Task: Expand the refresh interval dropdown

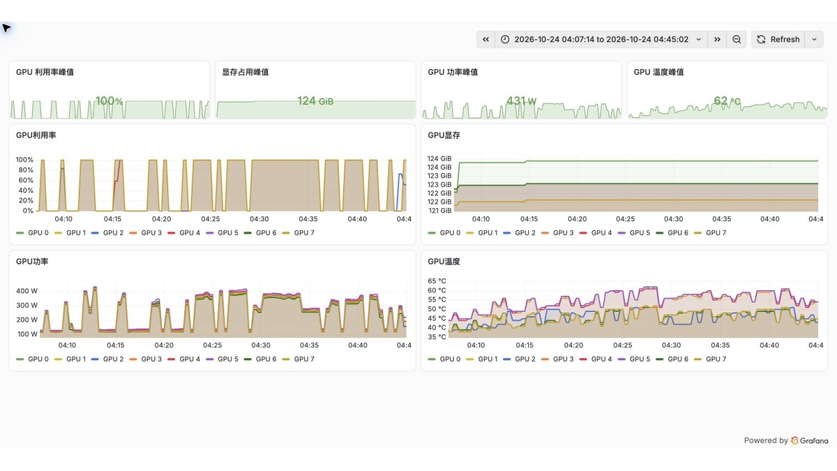Action: pos(814,40)
